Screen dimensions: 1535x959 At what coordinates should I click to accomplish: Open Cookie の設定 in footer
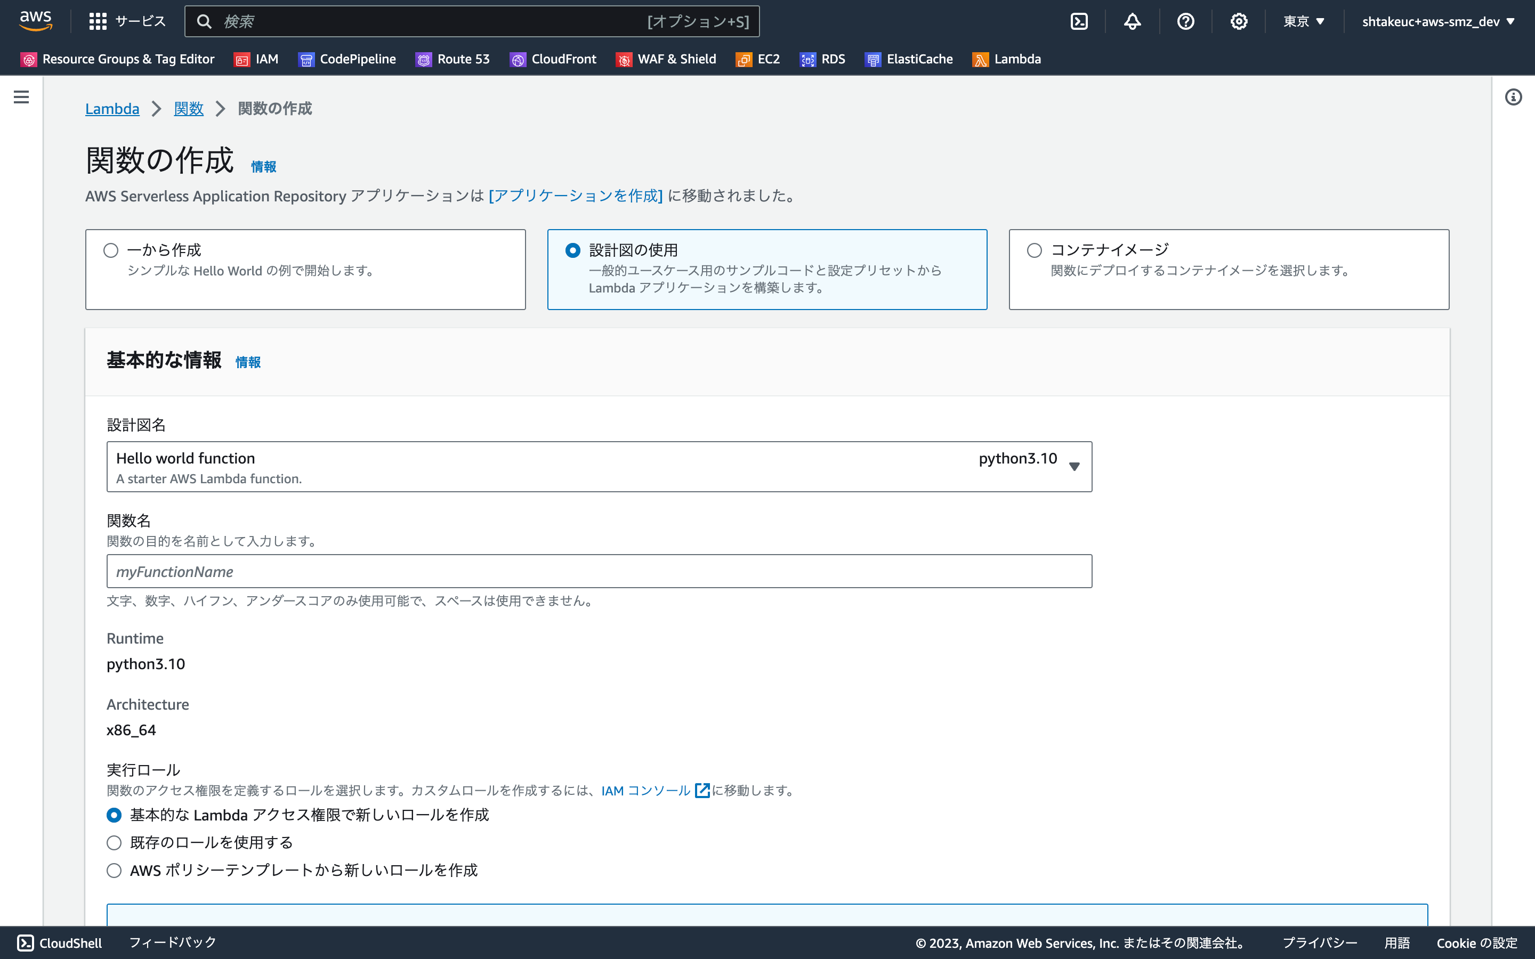tap(1477, 943)
